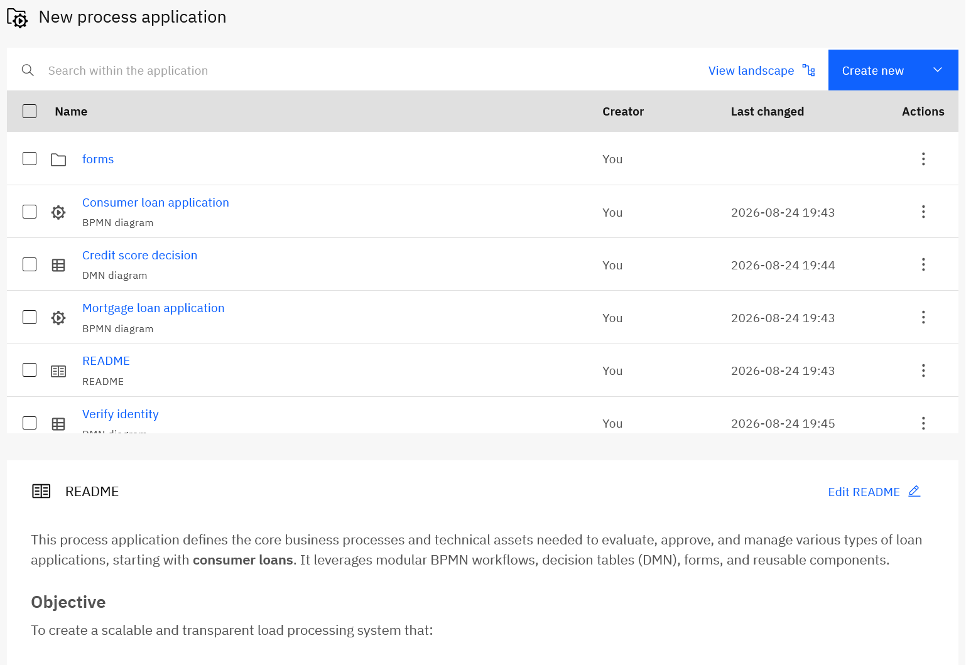Open the Credit score decision link
This screenshot has height=665, width=966.
[x=139, y=255]
